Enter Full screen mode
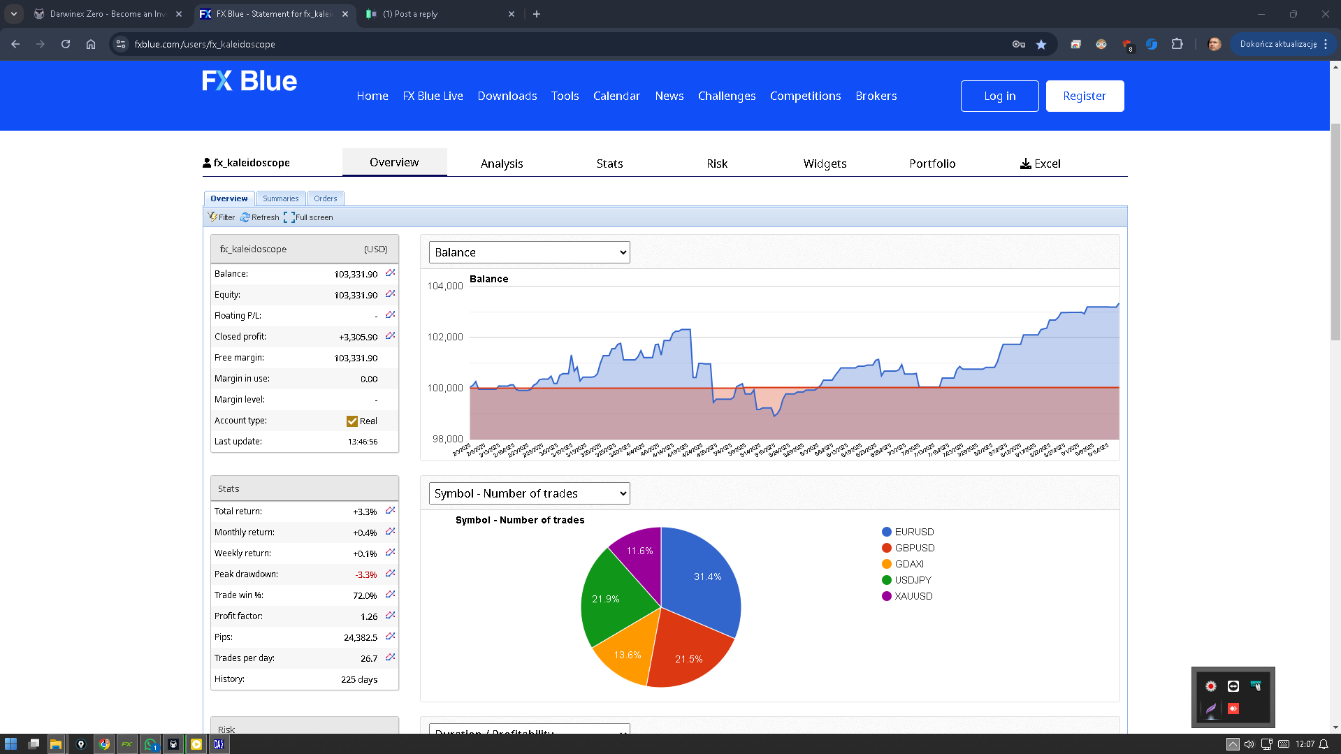Screen dimensions: 1341x754 tap(308, 217)
